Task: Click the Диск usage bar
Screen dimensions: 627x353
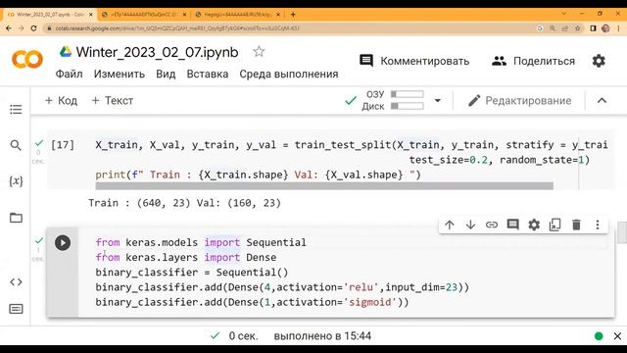Action: coord(408,106)
